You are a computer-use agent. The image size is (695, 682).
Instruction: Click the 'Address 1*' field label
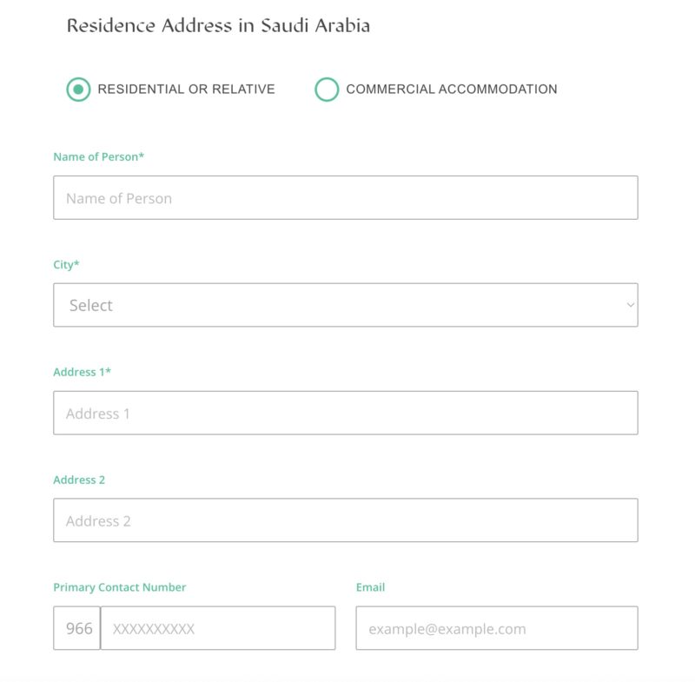point(82,372)
